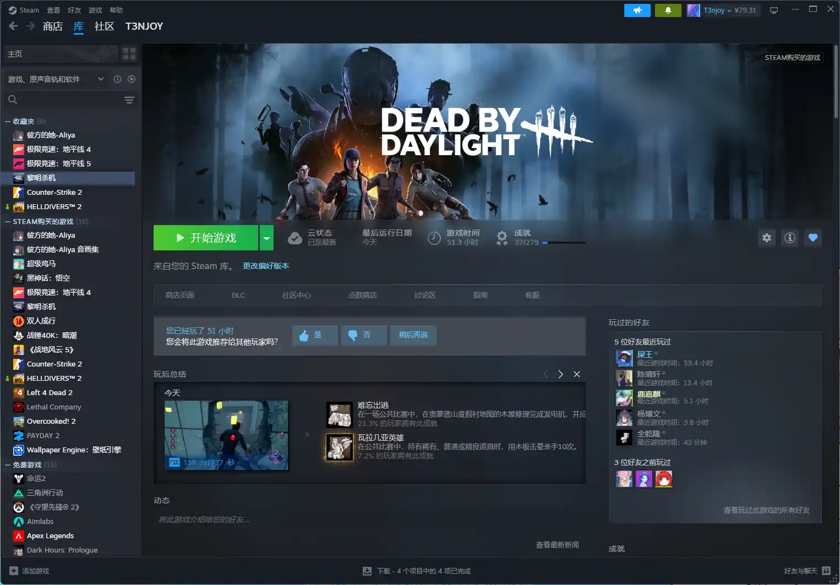Click the achievements progress bar
840x585 pixels.
pos(564,243)
